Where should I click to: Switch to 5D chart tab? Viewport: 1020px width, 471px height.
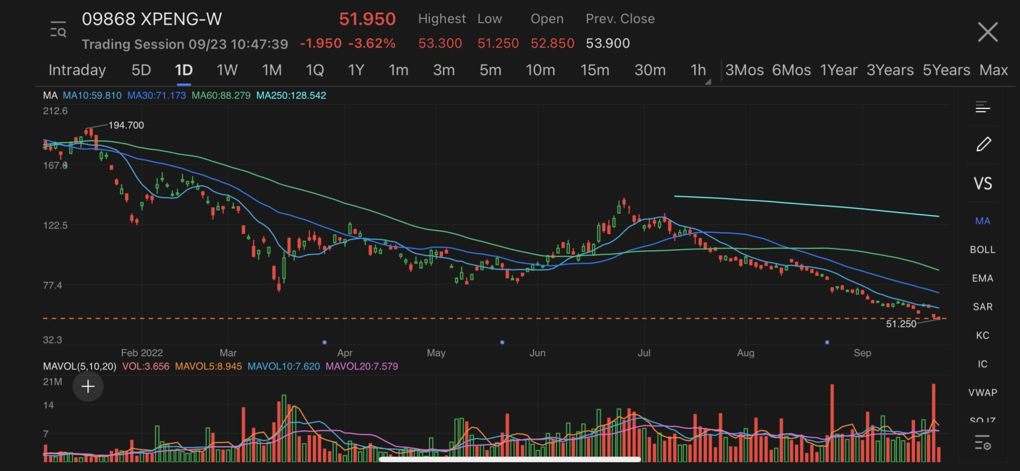pyautogui.click(x=141, y=70)
